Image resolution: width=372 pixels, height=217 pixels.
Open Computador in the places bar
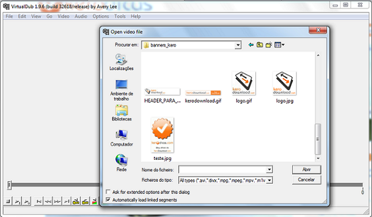[122, 138]
